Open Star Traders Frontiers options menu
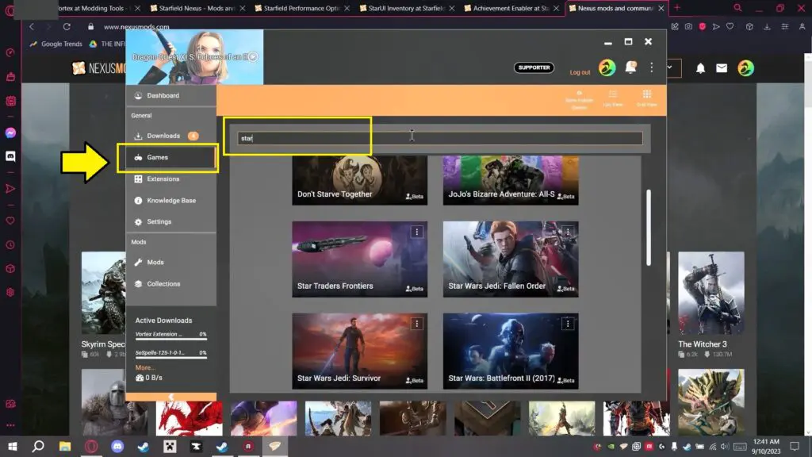This screenshot has height=457, width=812. (416, 232)
